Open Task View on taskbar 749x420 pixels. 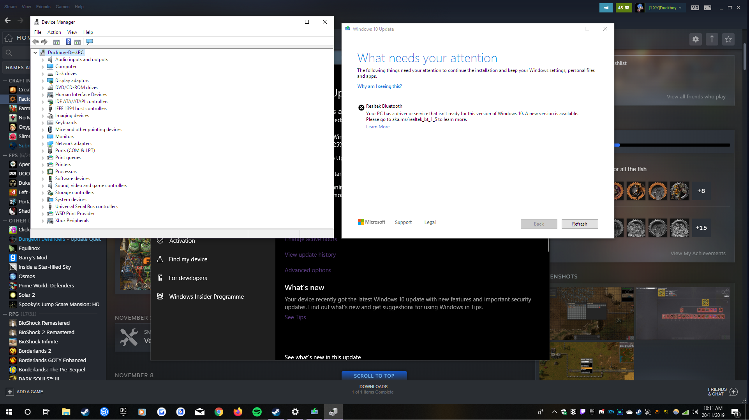[x=46, y=412]
